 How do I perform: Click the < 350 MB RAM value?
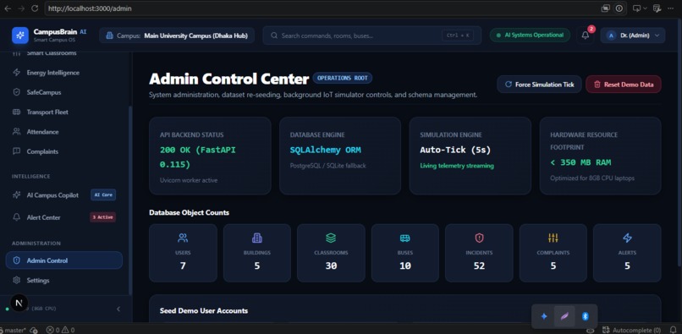tap(580, 162)
